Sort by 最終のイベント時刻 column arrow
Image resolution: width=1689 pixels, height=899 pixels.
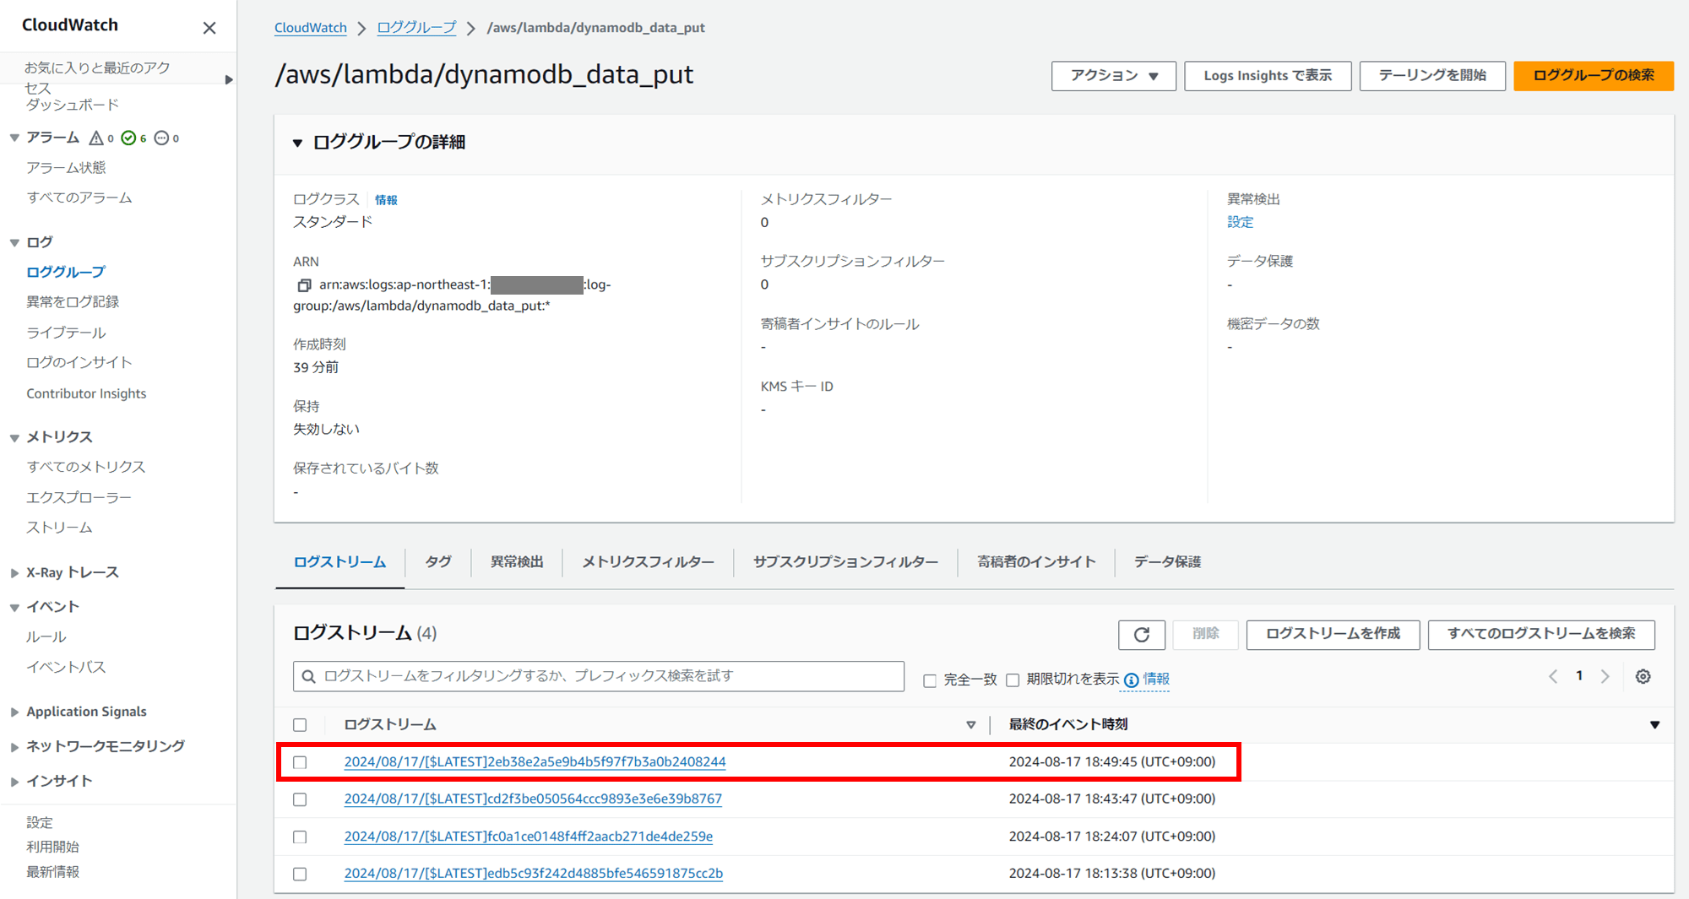pos(1654,725)
